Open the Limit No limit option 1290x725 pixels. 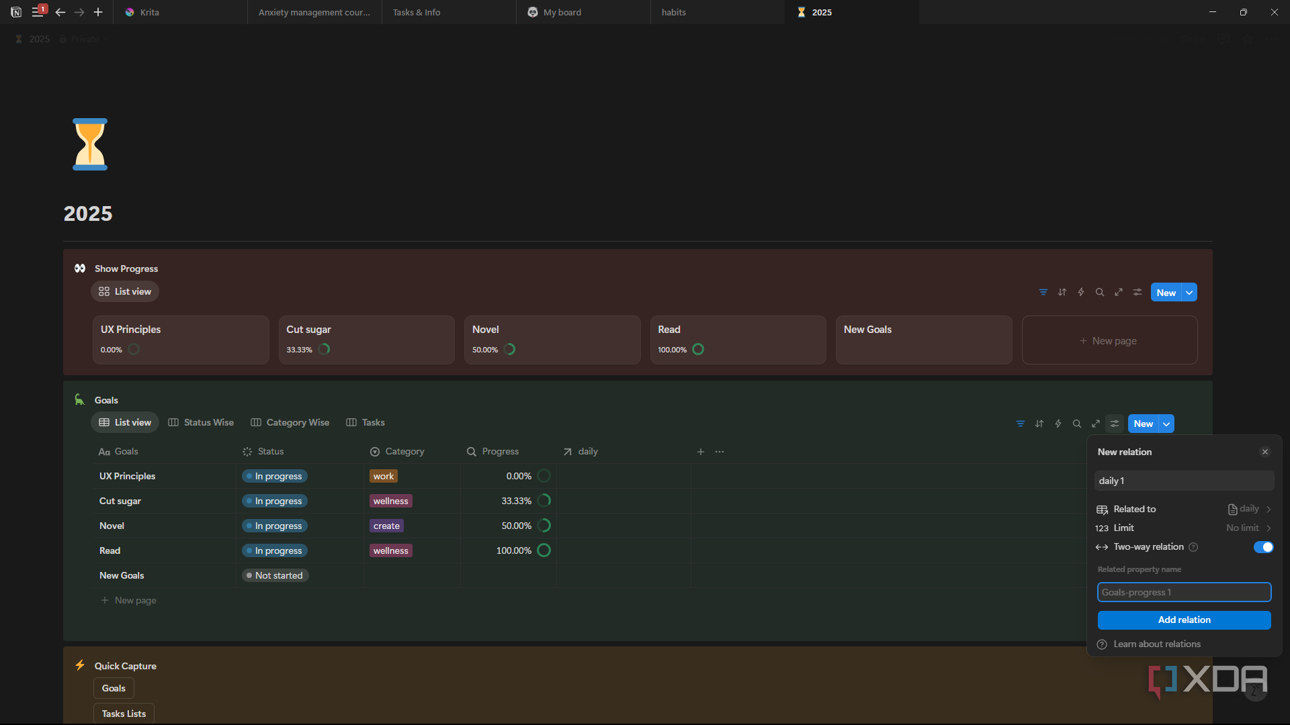(1184, 528)
